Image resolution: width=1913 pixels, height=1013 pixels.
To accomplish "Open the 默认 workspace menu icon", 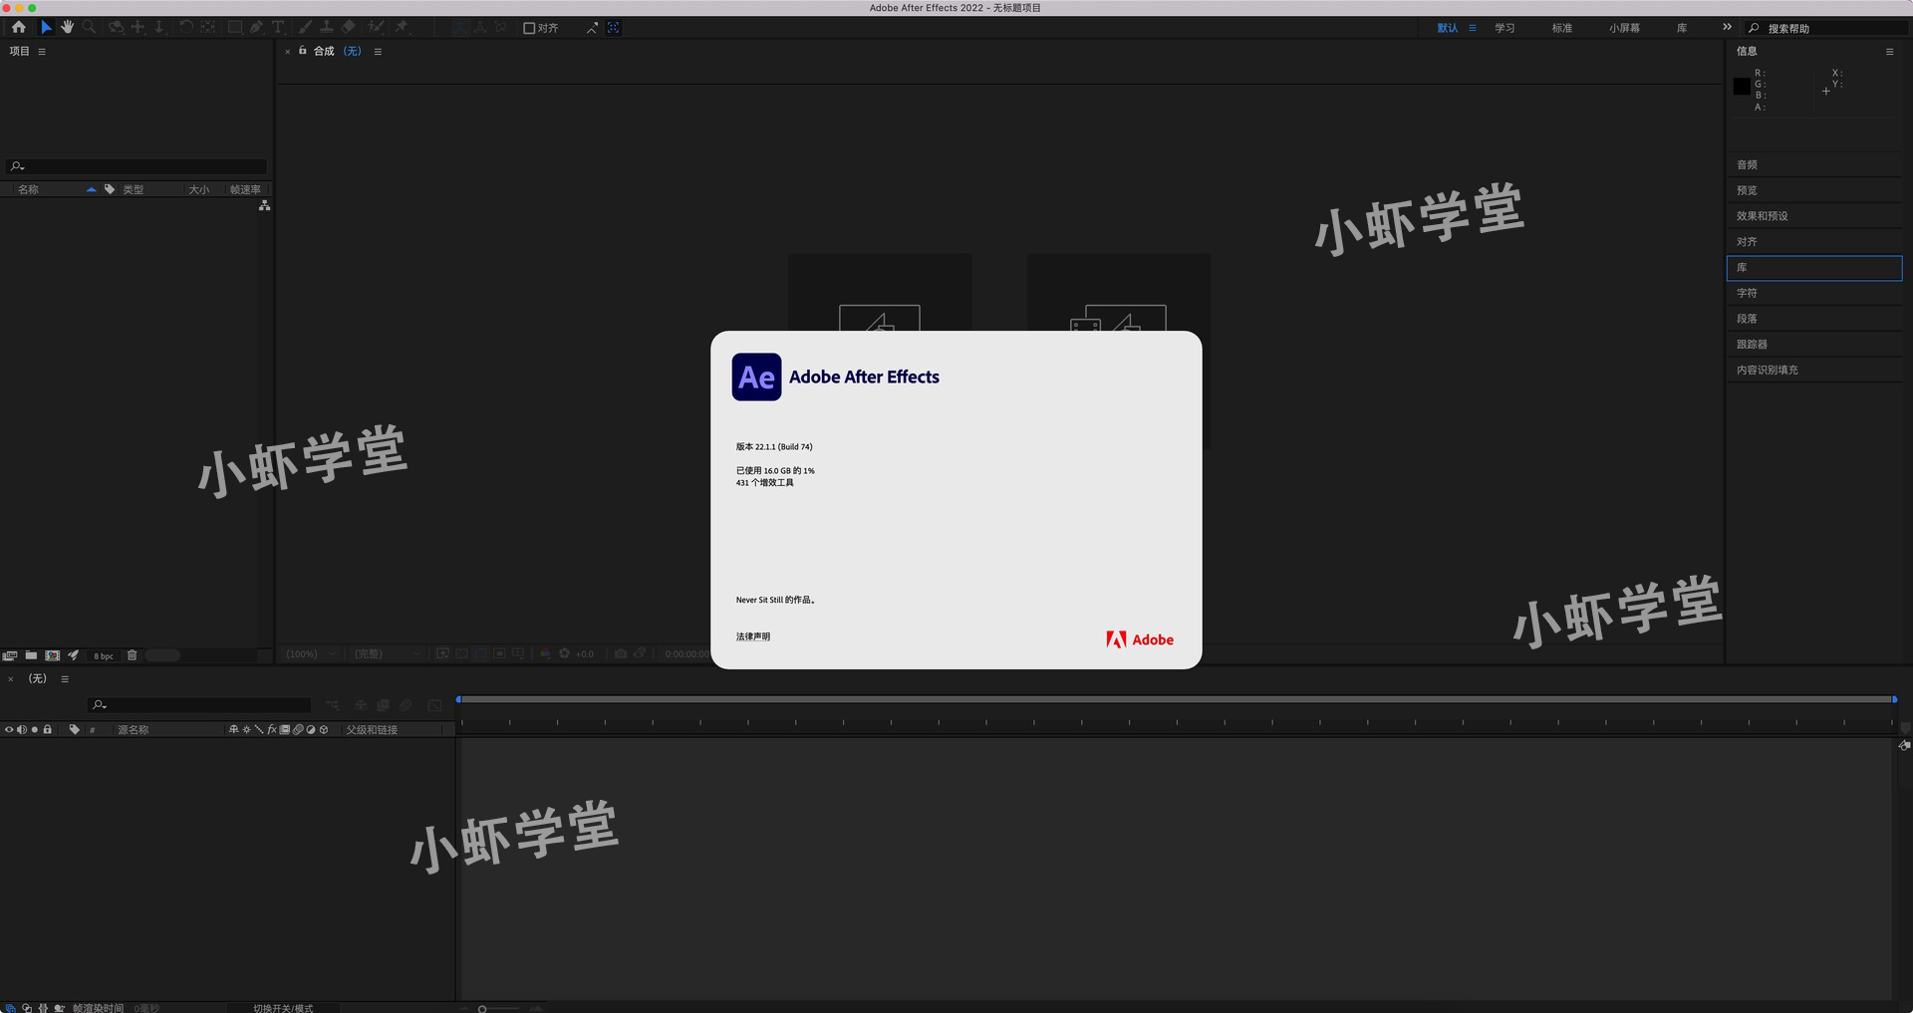I will click(x=1473, y=28).
